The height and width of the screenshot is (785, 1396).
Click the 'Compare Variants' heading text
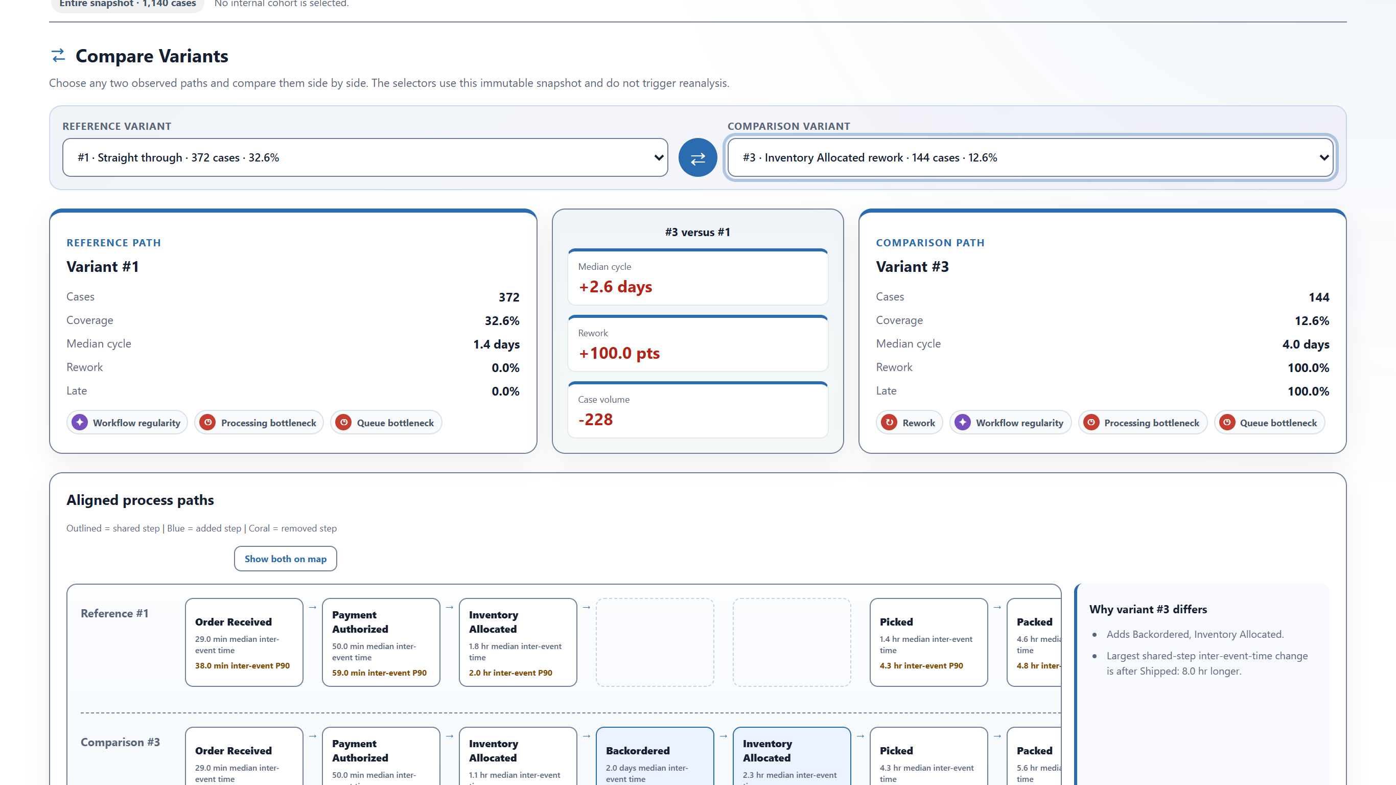[x=152, y=56]
